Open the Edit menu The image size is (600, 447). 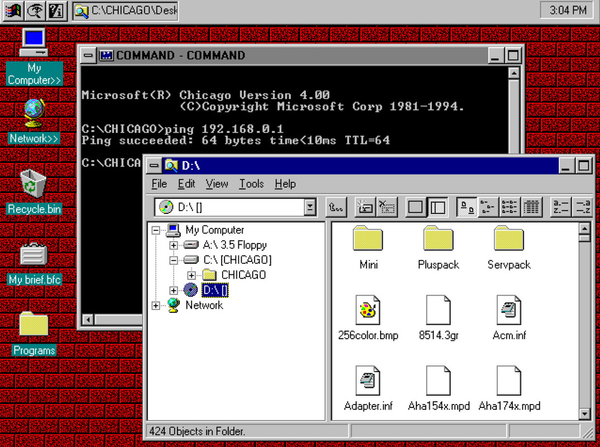(186, 184)
